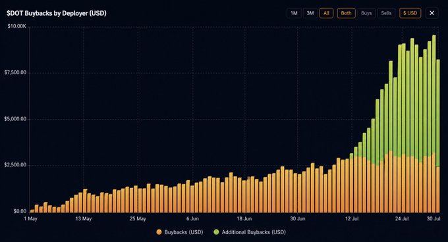Filter chart to Buys only
This screenshot has width=448, height=242.
[x=366, y=13]
